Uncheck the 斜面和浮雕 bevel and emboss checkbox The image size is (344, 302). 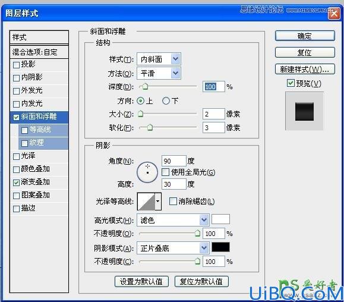(16, 117)
